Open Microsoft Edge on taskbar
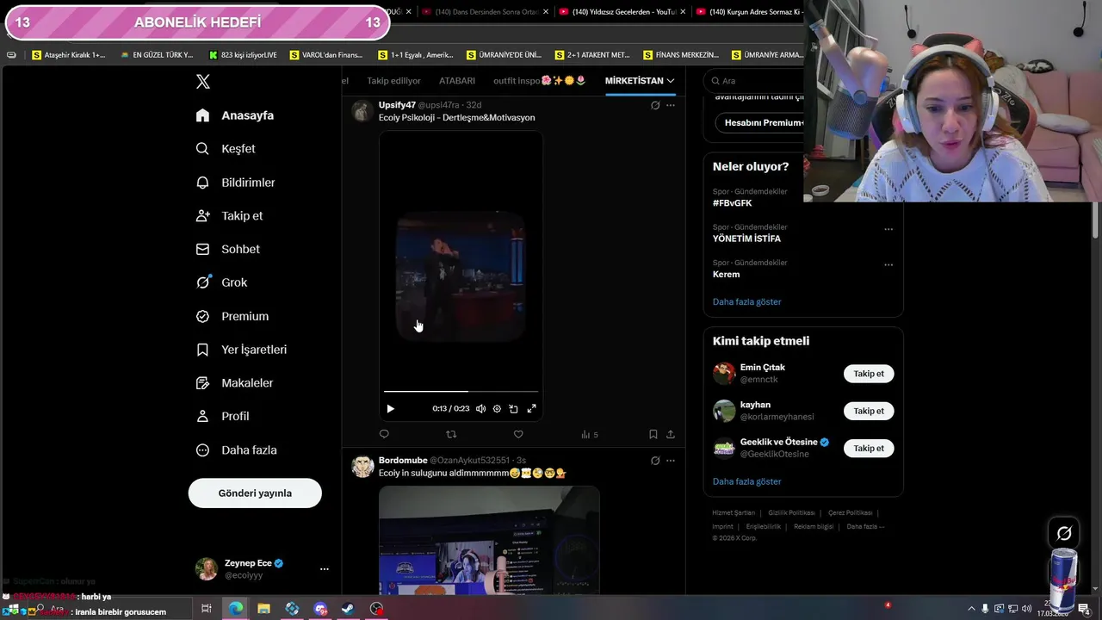The width and height of the screenshot is (1102, 620). pyautogui.click(x=235, y=609)
